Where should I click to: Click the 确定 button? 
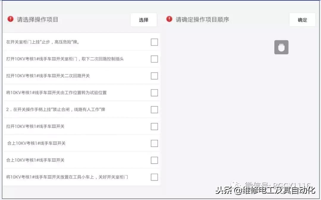click(302, 20)
